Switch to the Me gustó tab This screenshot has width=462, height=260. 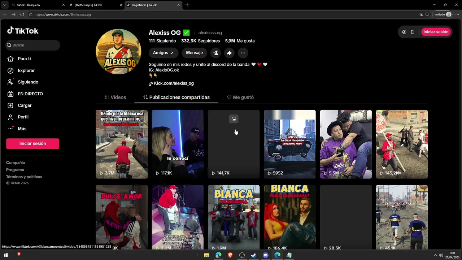tap(240, 97)
